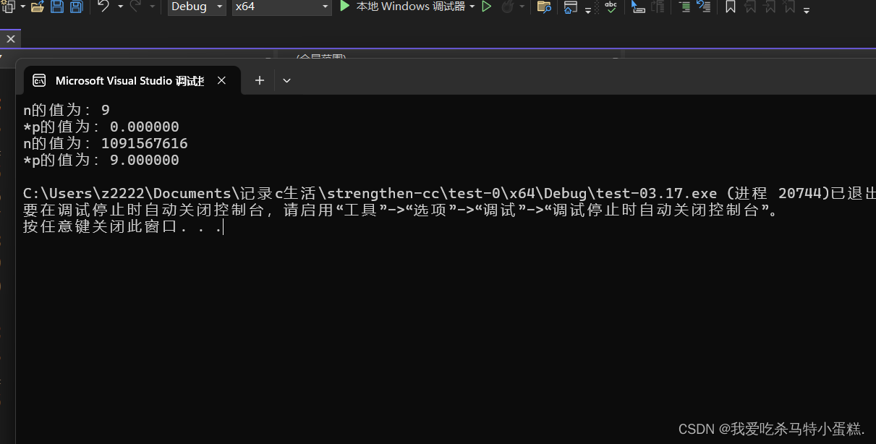Click the cursor selection toolbar icon
This screenshot has width=876, height=444.
[x=638, y=7]
